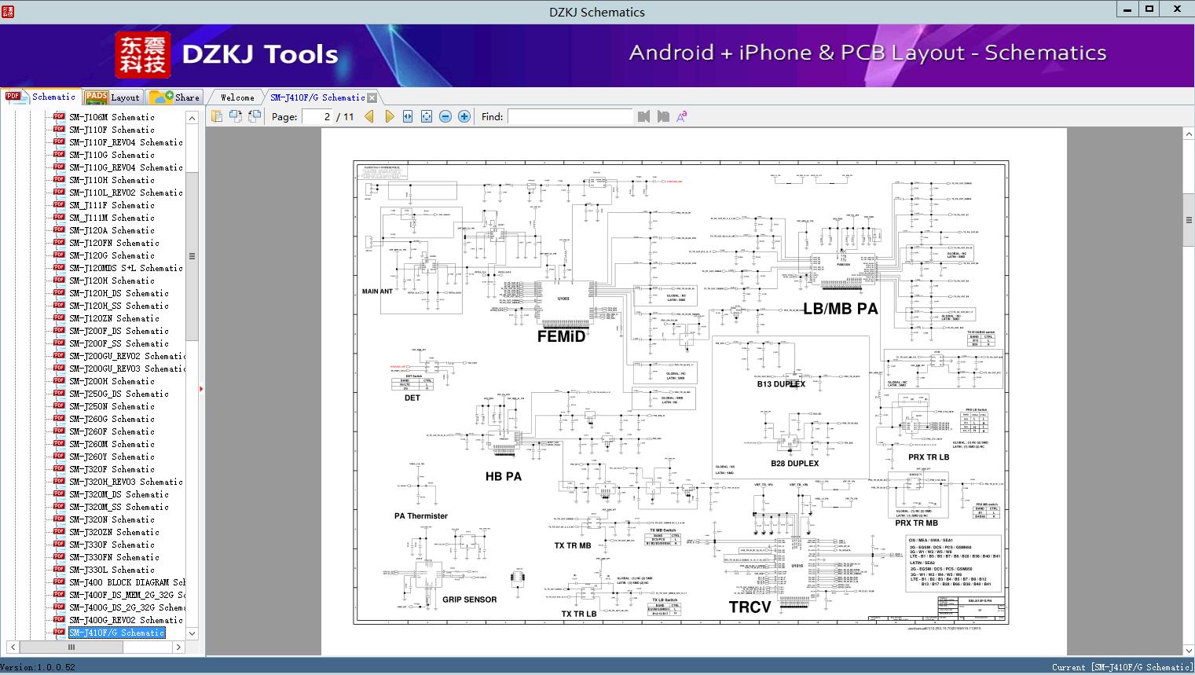Click the Find text field
Viewport: 1195px width, 675px height.
tap(570, 116)
